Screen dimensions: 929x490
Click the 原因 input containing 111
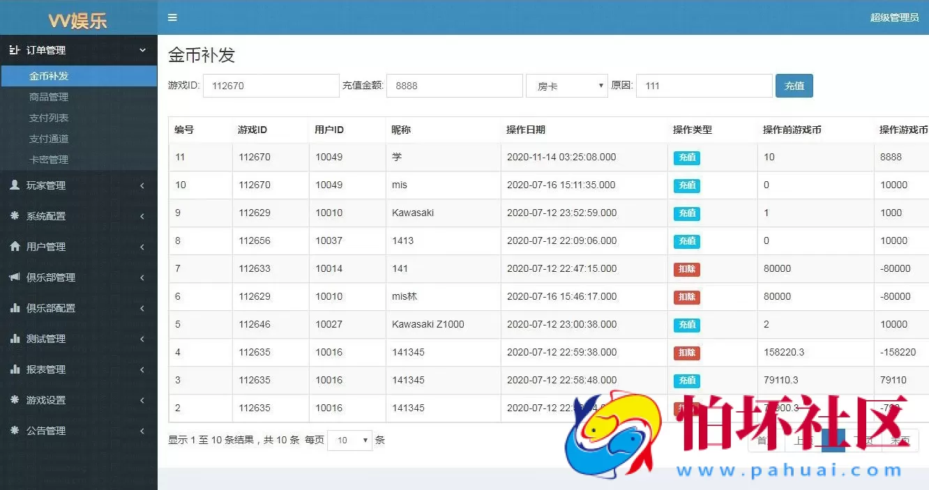coord(704,85)
